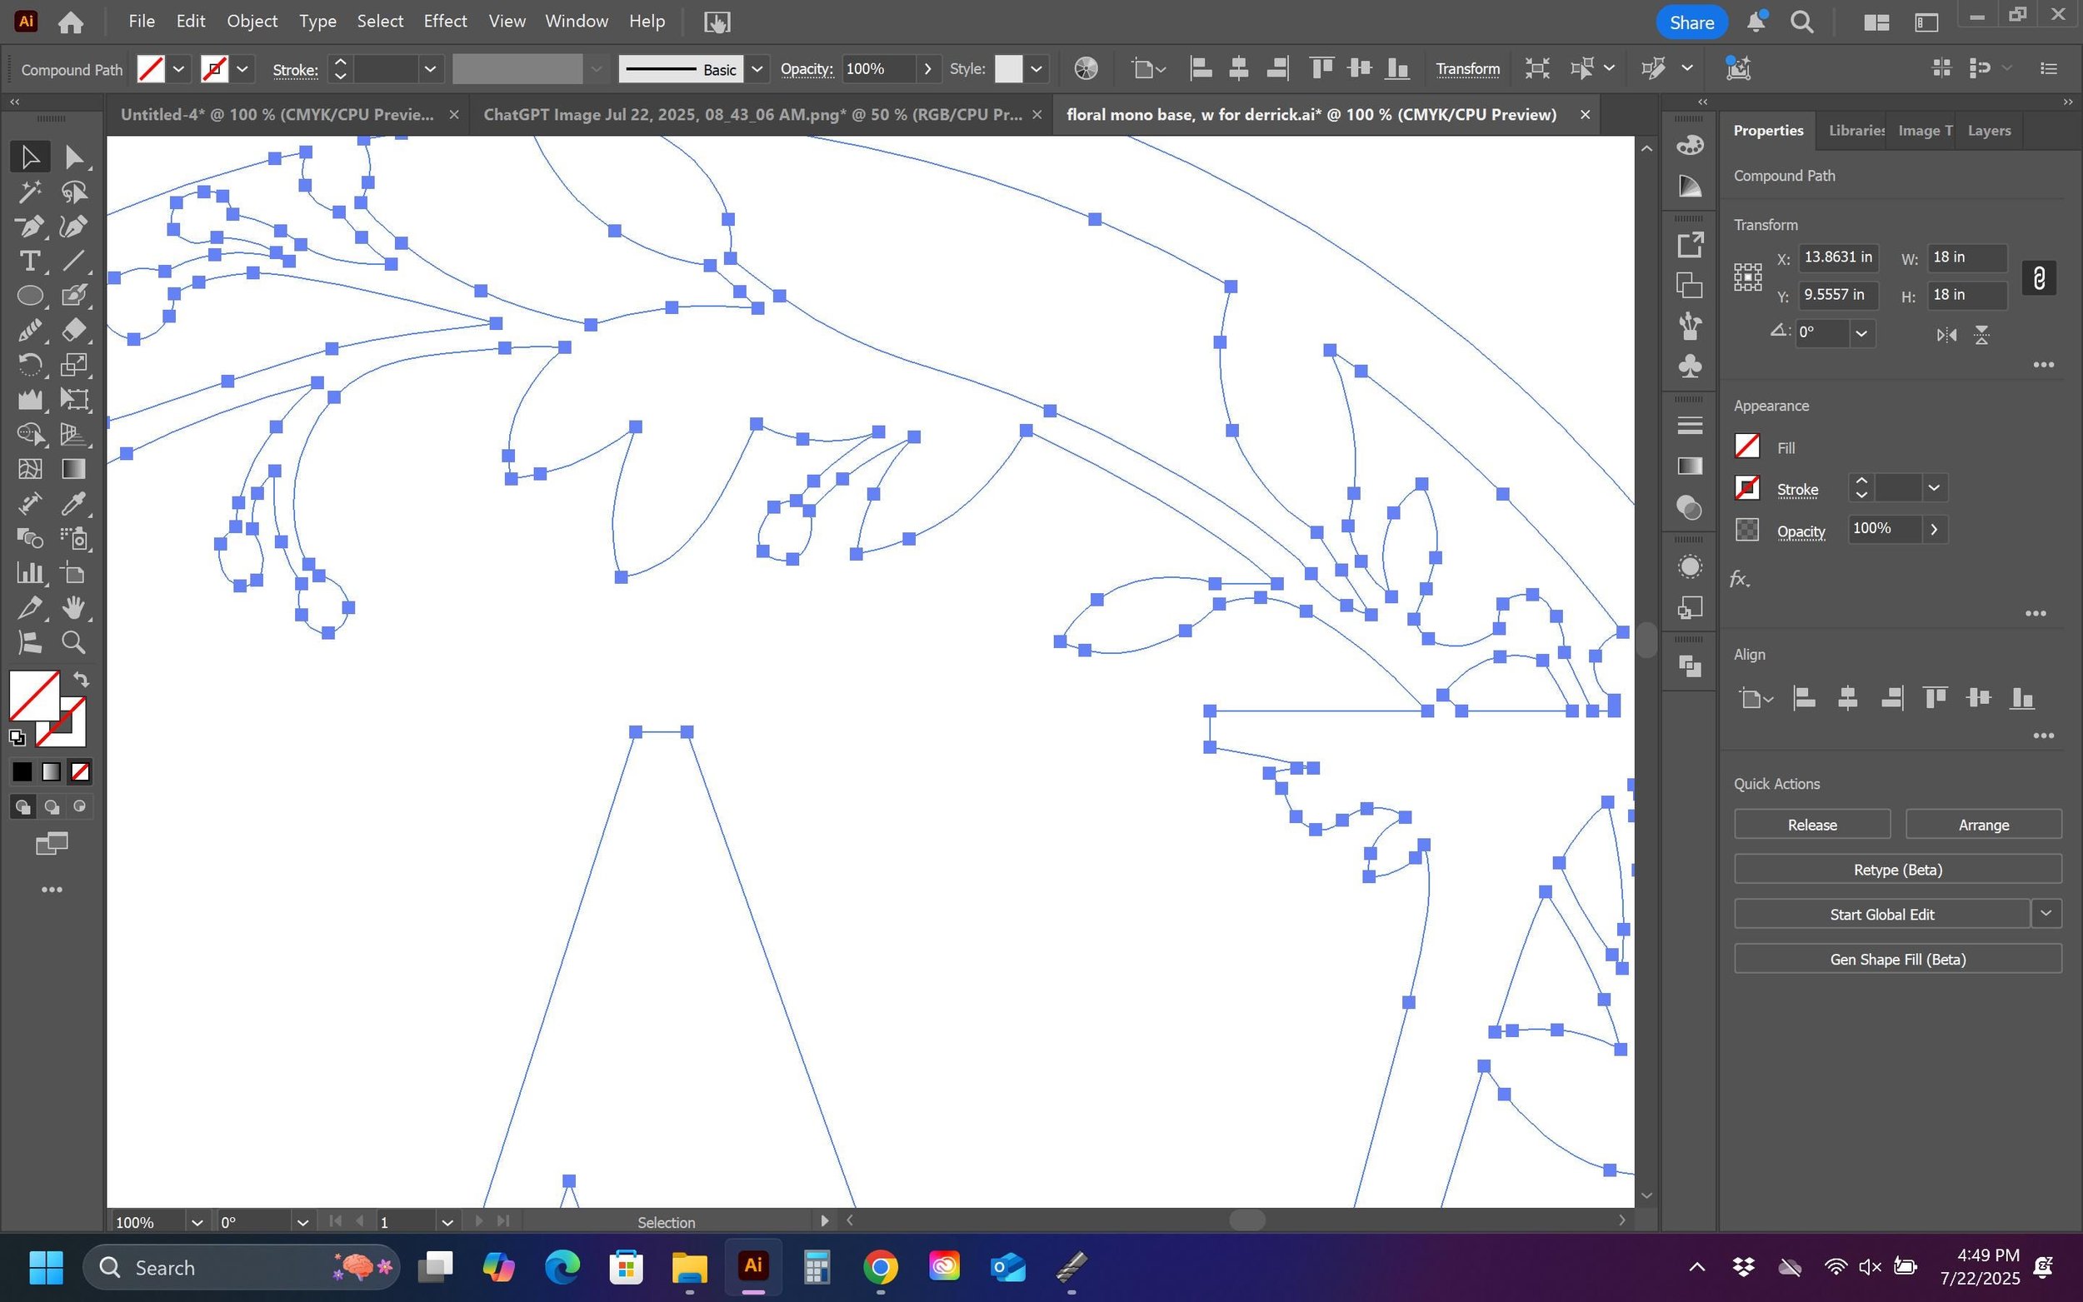Toggle Flip Horizontally in Transform panel

1946,335
